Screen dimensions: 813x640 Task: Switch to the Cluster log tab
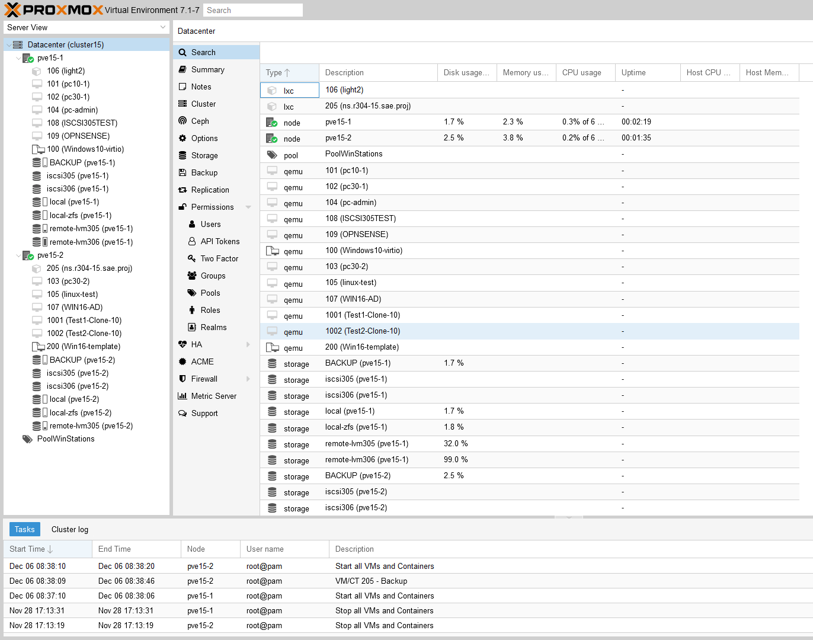[x=70, y=529]
